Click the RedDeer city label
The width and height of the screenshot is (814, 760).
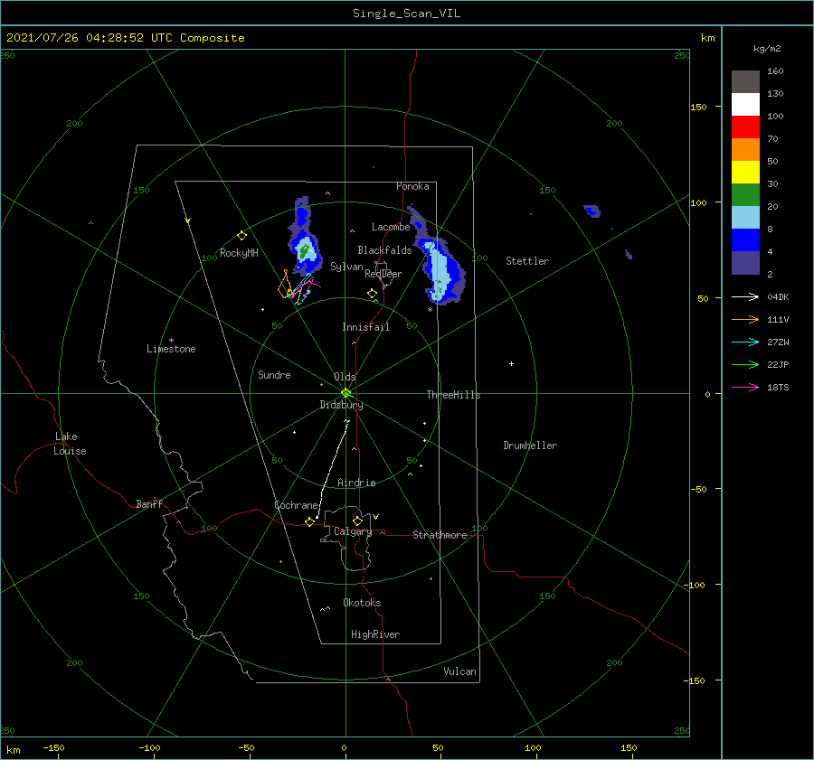pyautogui.click(x=383, y=274)
